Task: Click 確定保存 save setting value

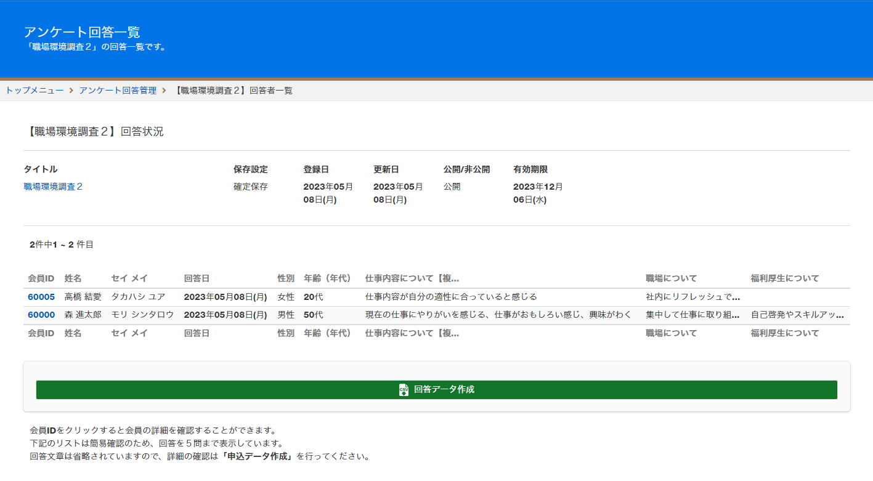Action: pos(251,187)
